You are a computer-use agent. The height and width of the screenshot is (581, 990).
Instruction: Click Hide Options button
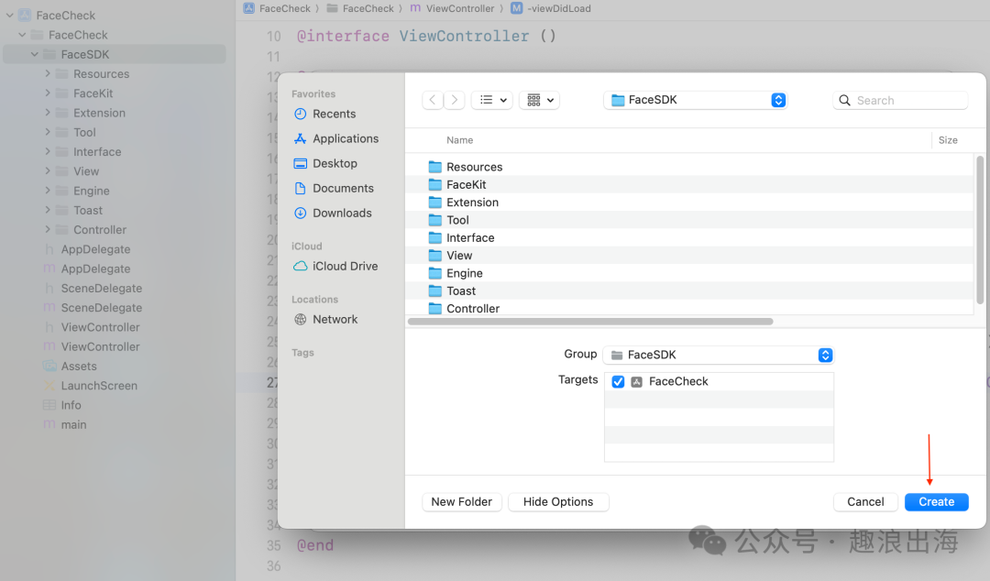click(x=558, y=501)
